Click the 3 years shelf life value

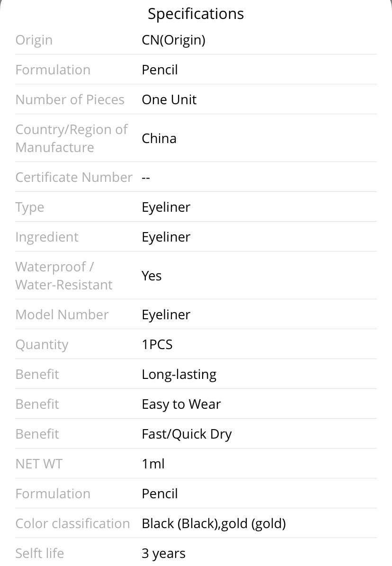163,554
